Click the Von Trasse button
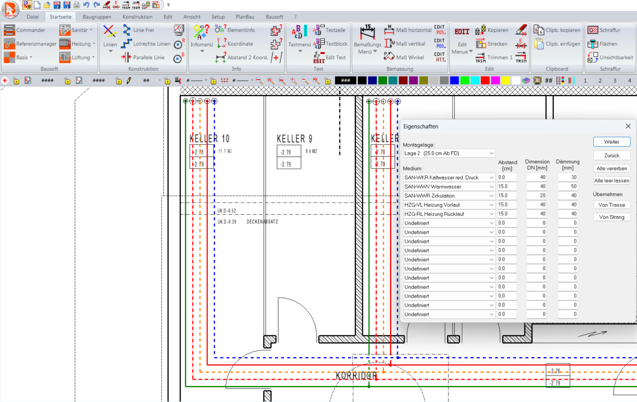 (x=612, y=205)
